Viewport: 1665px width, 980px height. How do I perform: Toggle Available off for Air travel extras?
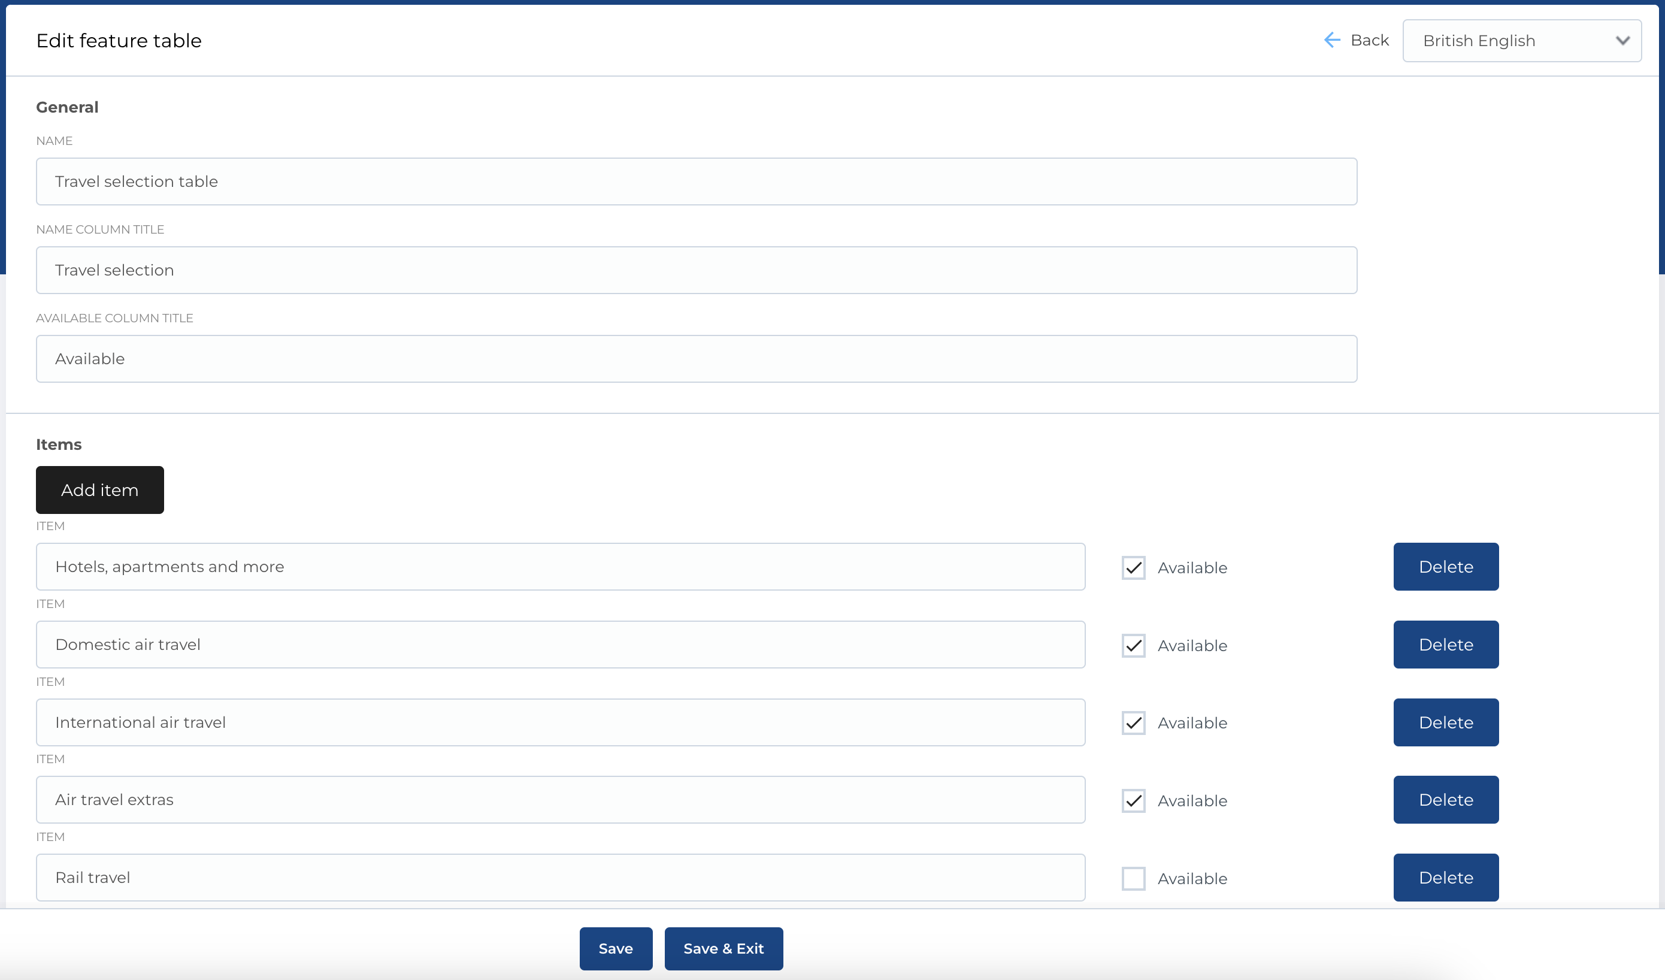pyautogui.click(x=1133, y=800)
